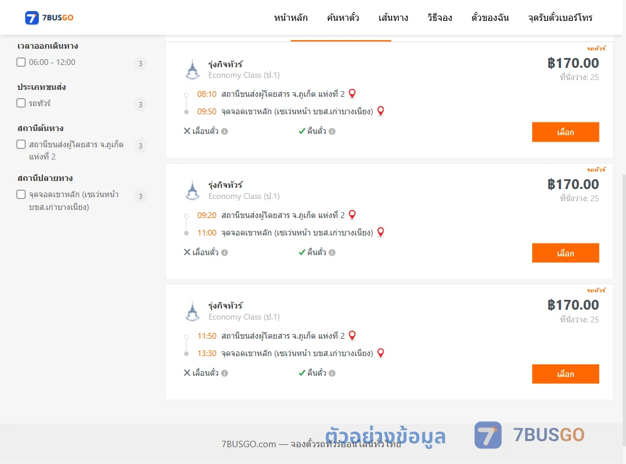626x464 pixels.
Task: Tick the 06:00 - 12:00 departure time checkbox
Action: [x=21, y=62]
